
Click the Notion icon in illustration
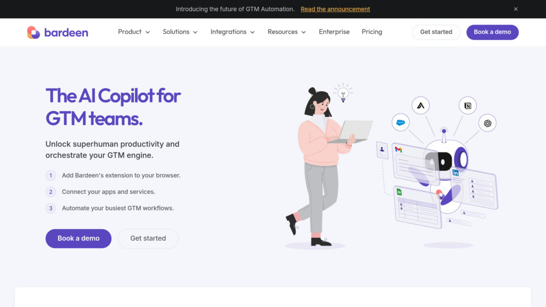coord(468,106)
